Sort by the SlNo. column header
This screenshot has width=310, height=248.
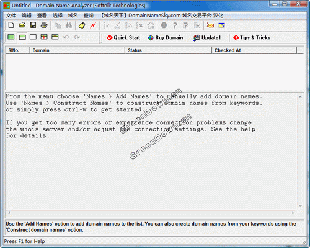point(18,50)
